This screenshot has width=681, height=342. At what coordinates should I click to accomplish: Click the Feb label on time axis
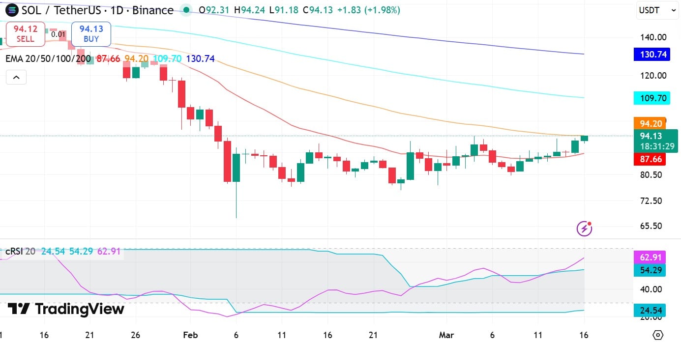[190, 335]
